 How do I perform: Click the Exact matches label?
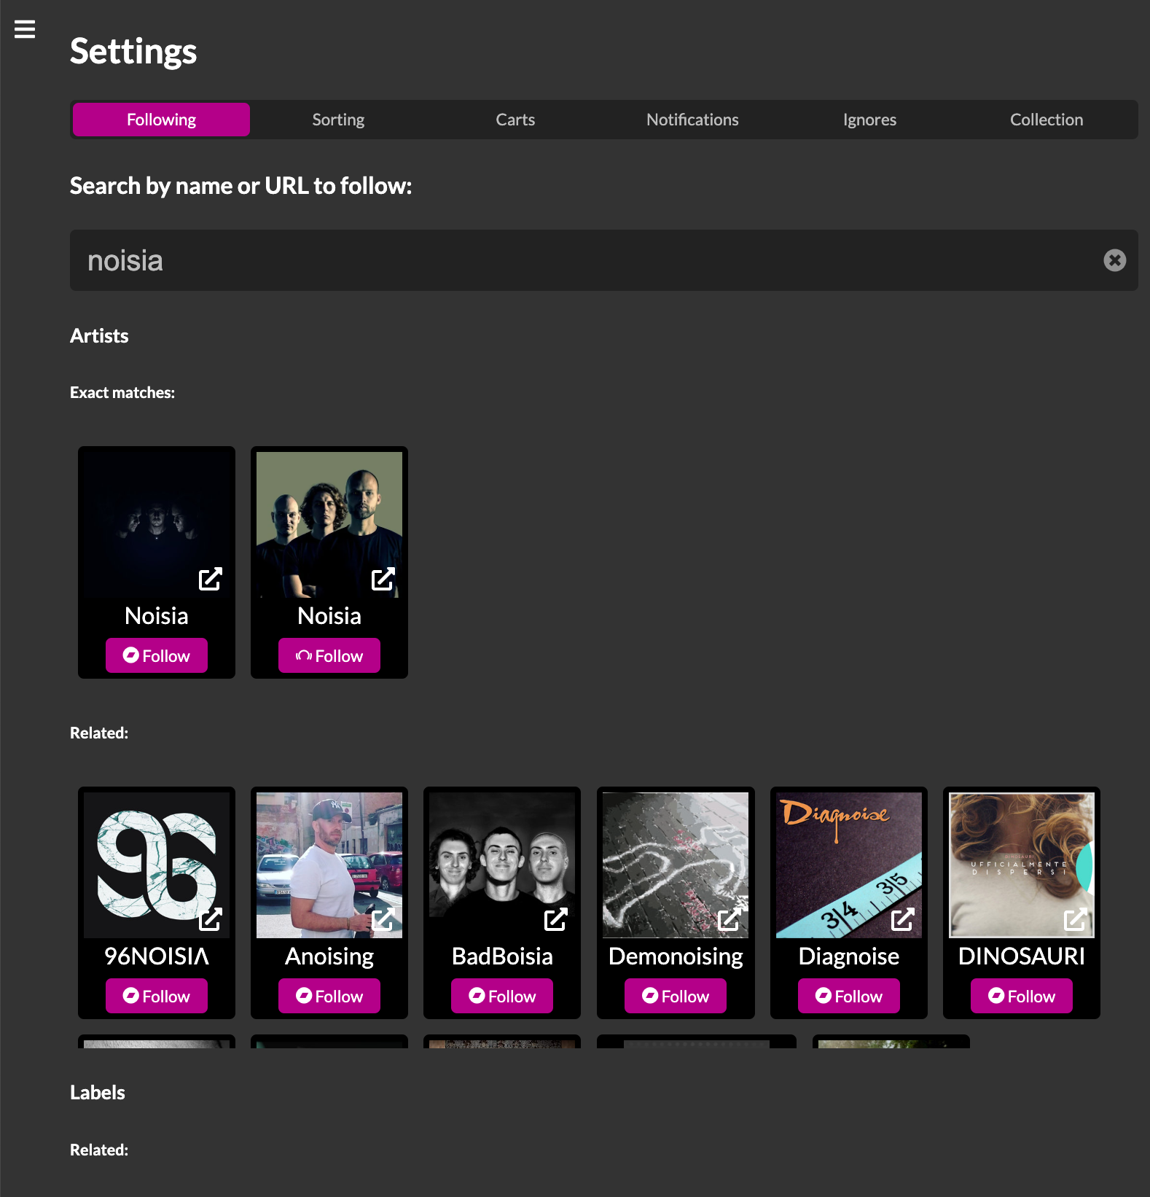122,392
